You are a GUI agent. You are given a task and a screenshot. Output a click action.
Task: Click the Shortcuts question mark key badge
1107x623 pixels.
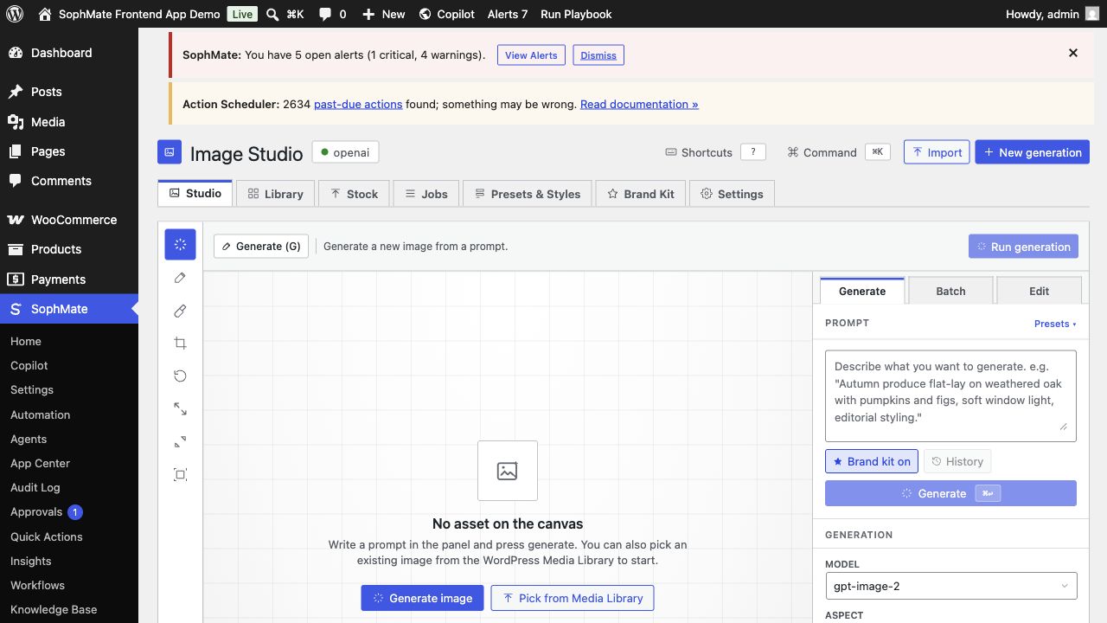[x=753, y=152]
